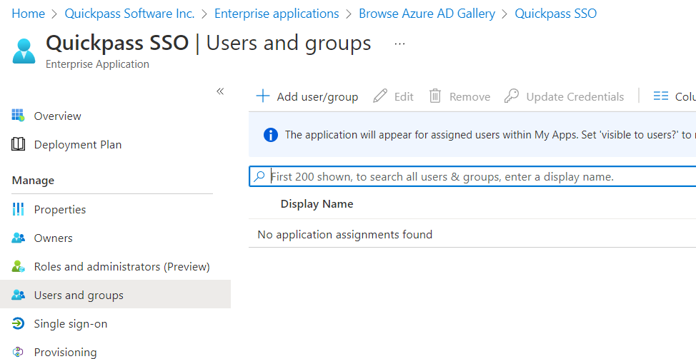Click the info banner message text

click(490, 135)
